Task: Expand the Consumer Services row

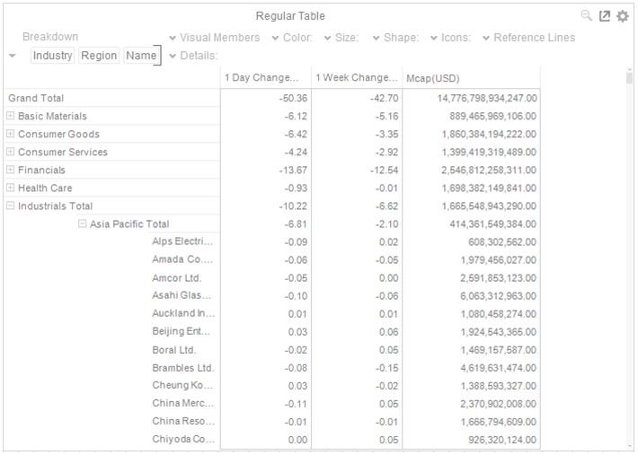Action: coord(11,152)
